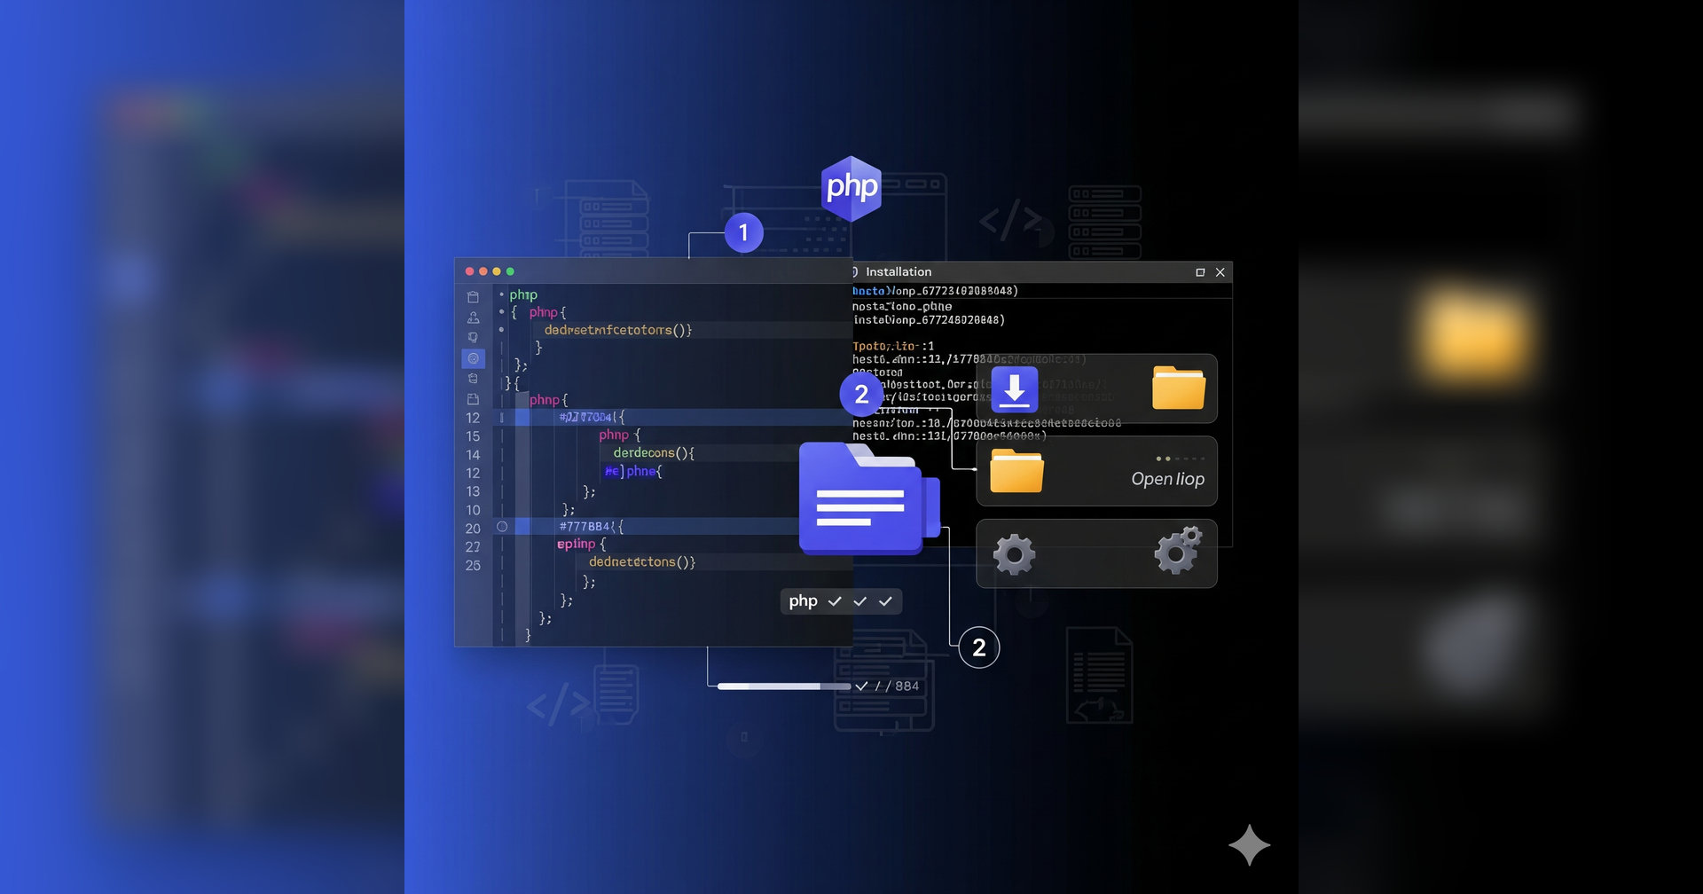Viewport: 1703px width, 894px height.
Task: Click the / / 884 counter text
Action: pyautogui.click(x=897, y=686)
